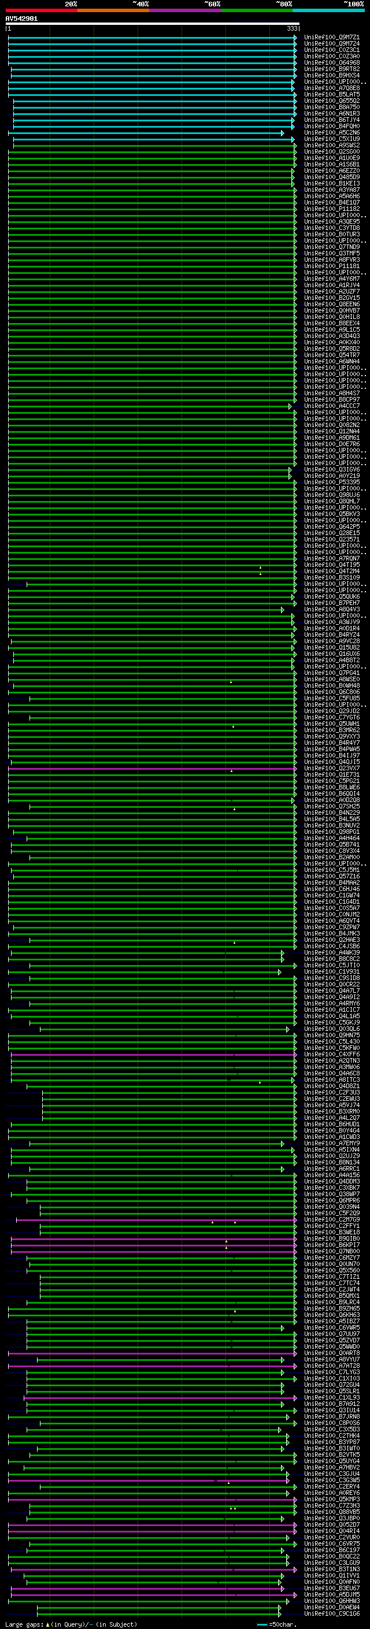Select the UniRef100_A6EZZ0 label
The width and height of the screenshot is (370, 1629).
332,170
